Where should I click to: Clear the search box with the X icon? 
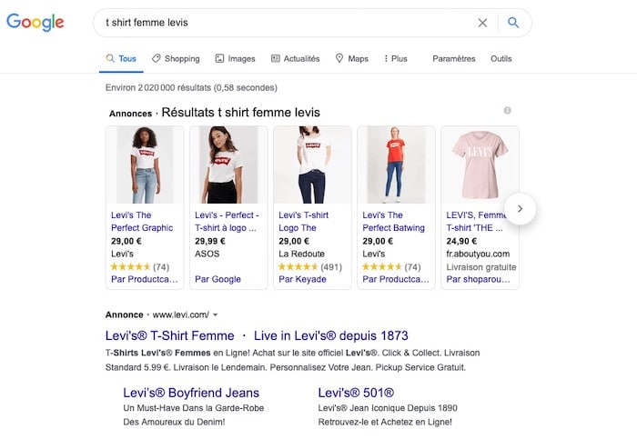pyautogui.click(x=482, y=23)
